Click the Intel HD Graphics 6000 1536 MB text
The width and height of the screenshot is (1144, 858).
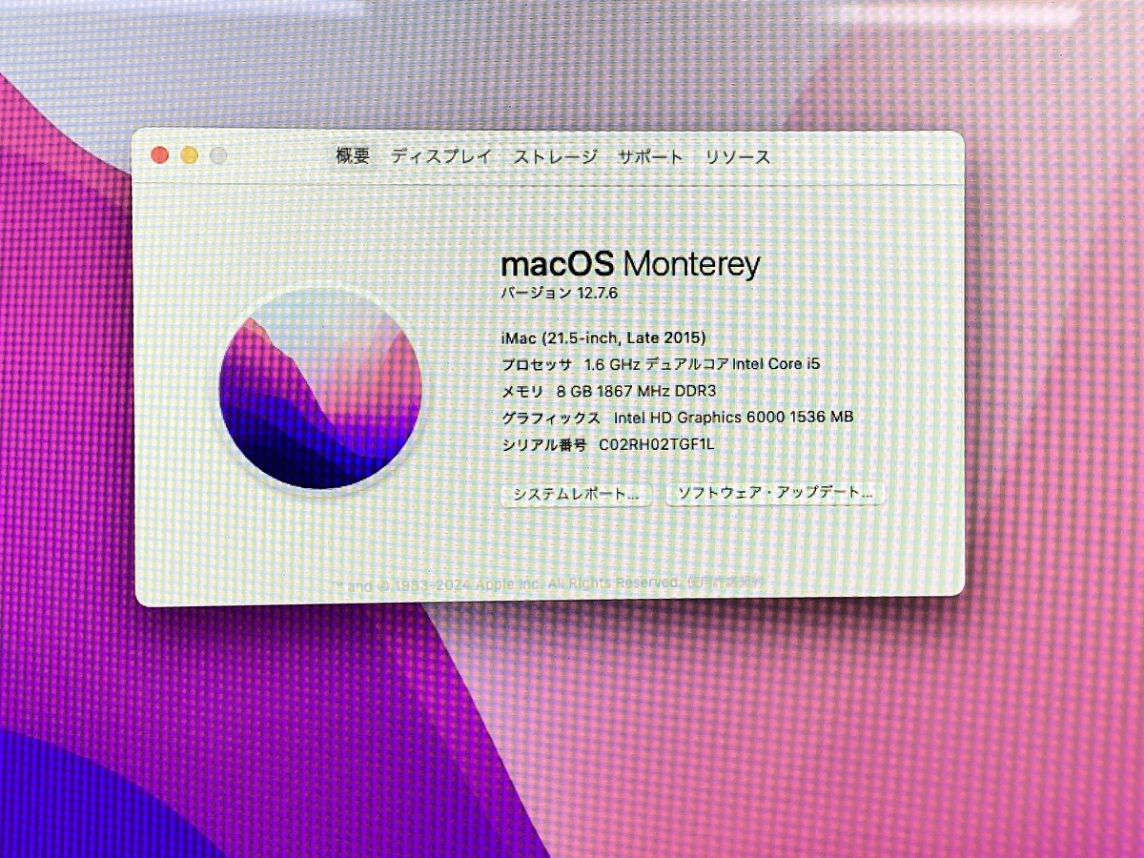(x=733, y=418)
